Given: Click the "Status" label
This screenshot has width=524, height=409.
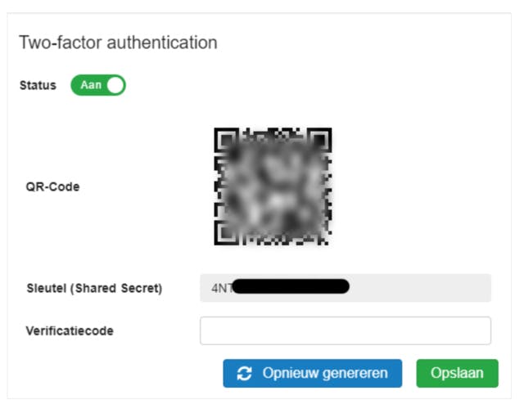Looking at the screenshot, I should pos(38,85).
